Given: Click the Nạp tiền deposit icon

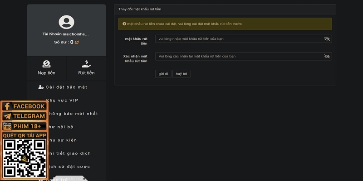Looking at the screenshot, I should click(46, 64).
